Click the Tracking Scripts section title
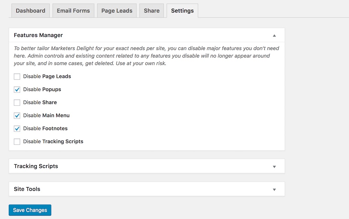Viewport: 349px width, 219px height. click(36, 166)
